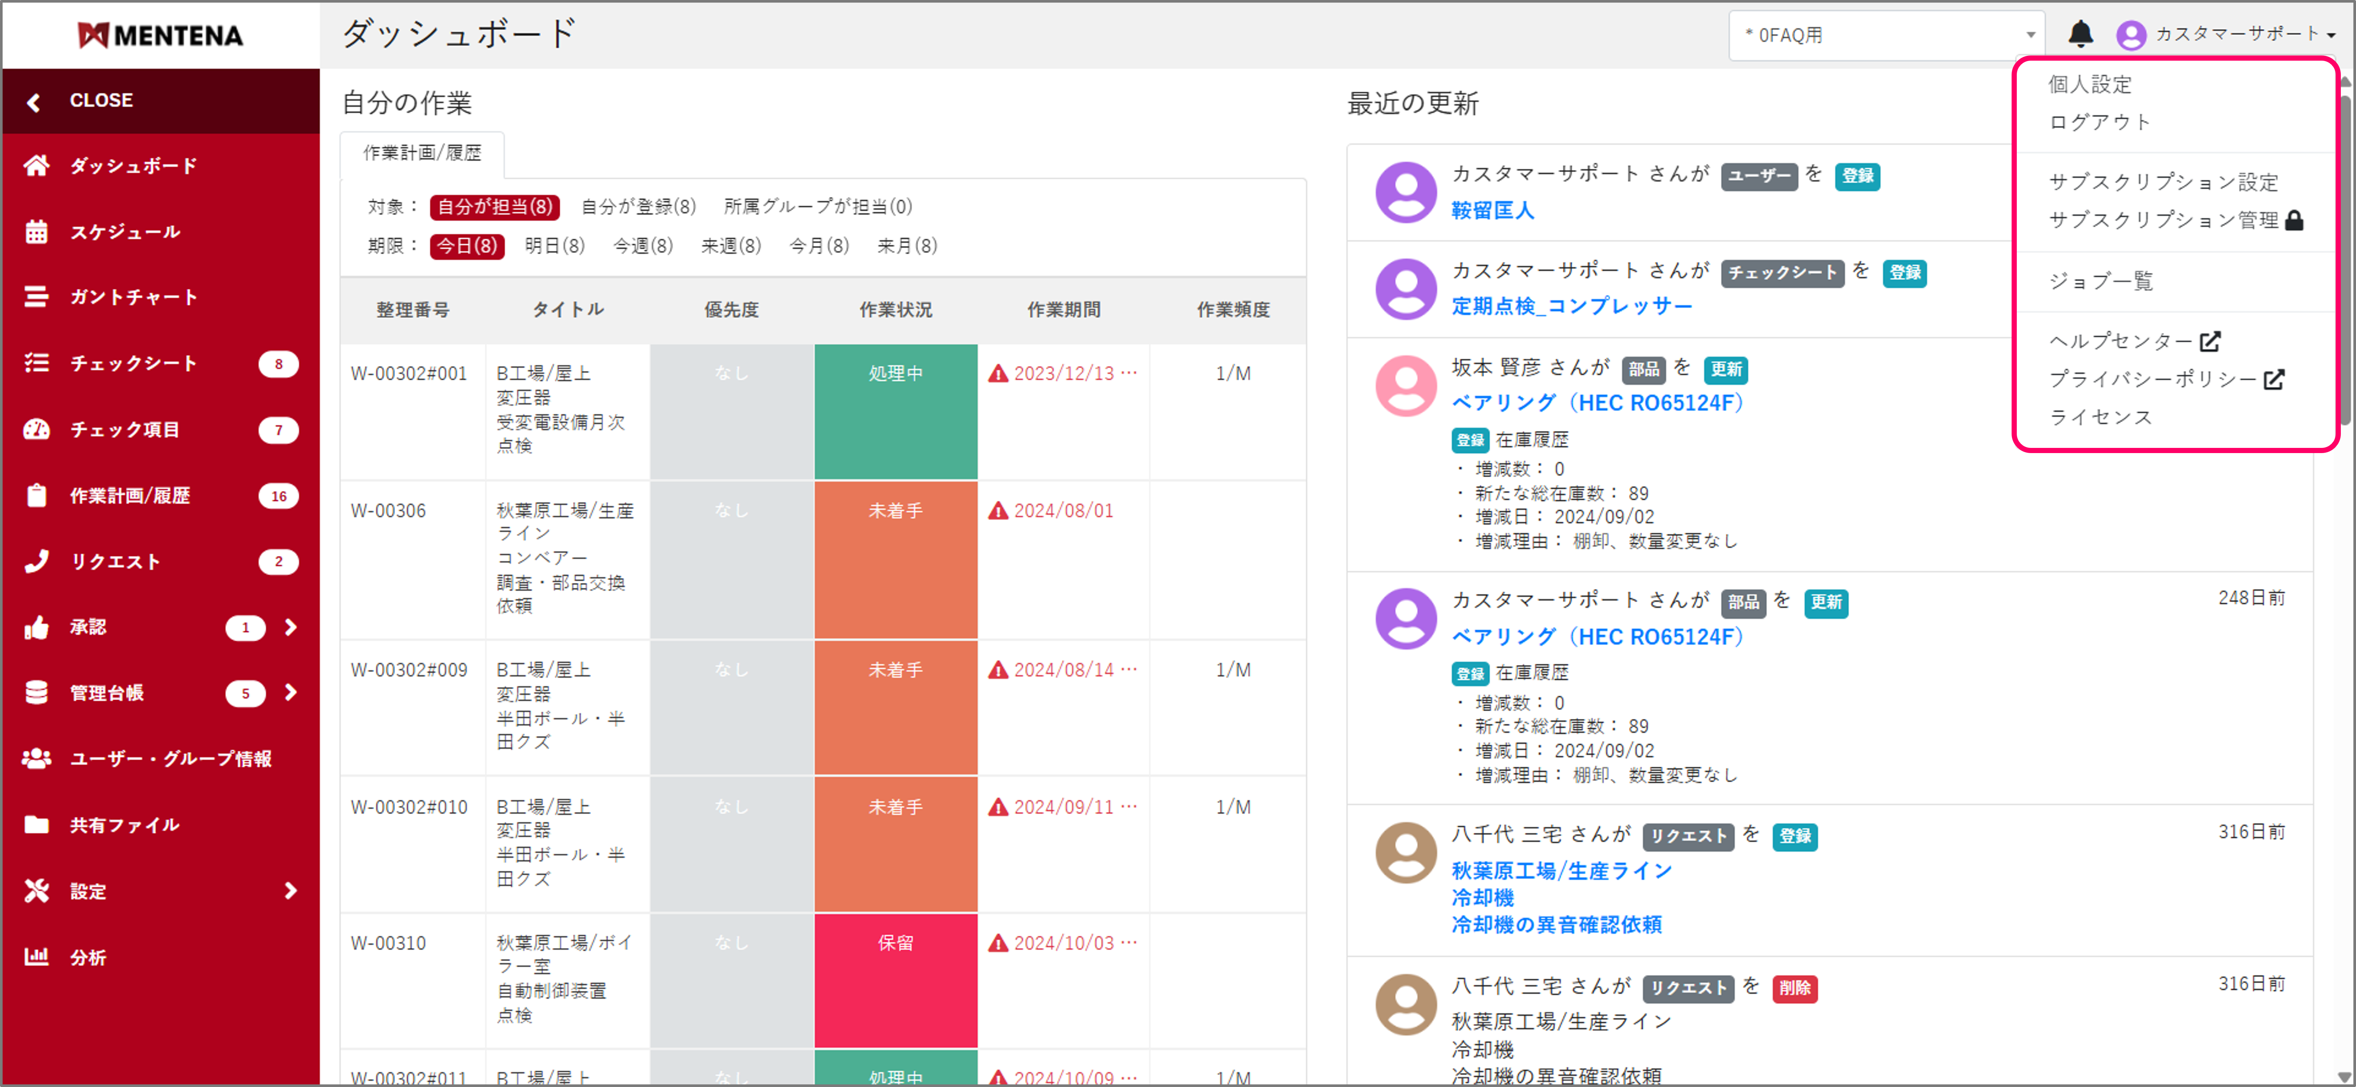
Task: Select the 作業計画/履歴 tab
Action: click(422, 153)
